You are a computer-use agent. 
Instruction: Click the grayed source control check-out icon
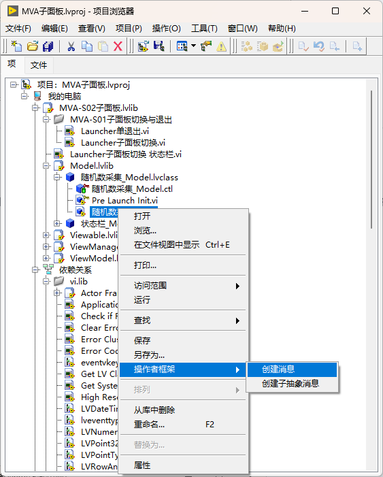point(334,46)
